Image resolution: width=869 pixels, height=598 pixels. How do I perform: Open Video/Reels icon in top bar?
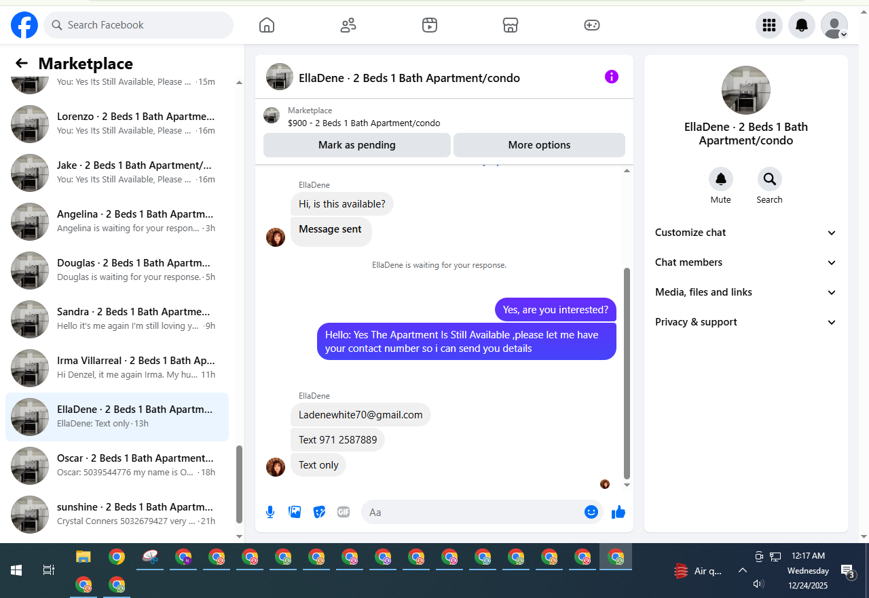[x=430, y=25]
